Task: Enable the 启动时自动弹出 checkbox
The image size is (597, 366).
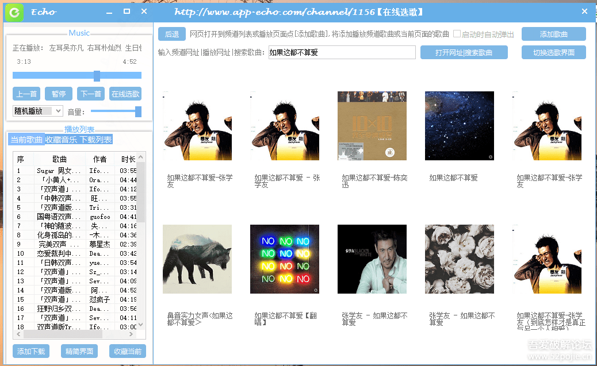Action: click(457, 34)
